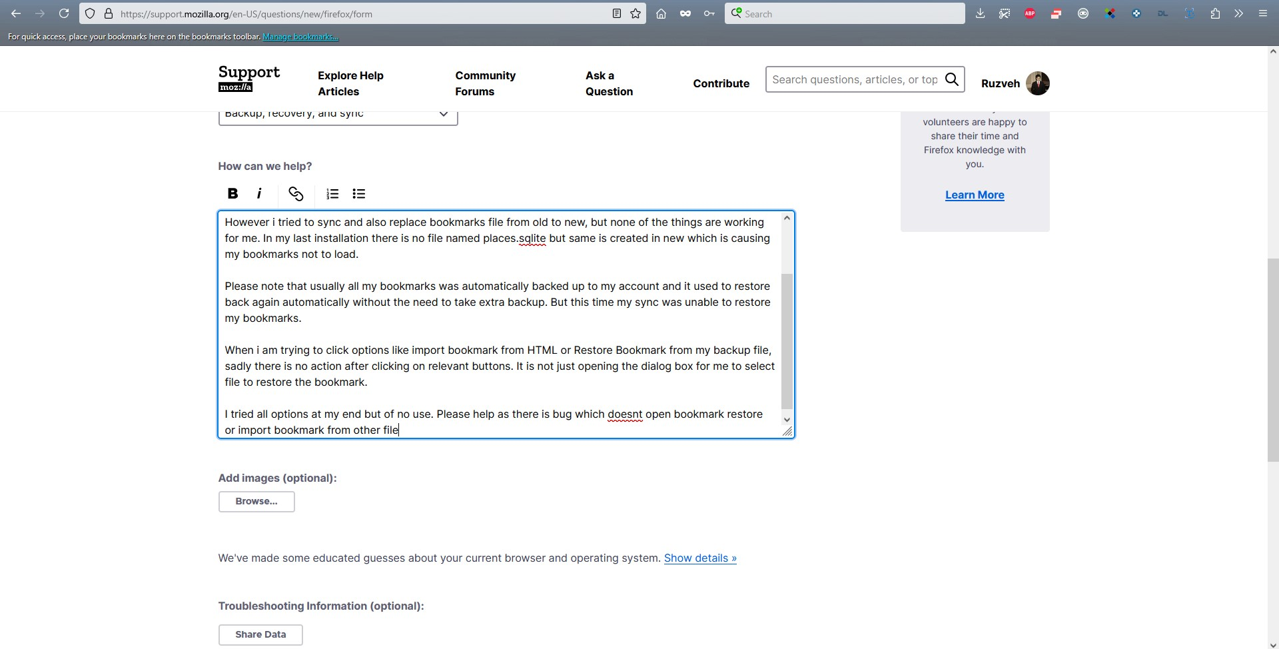This screenshot has width=1279, height=649.
Task: Click Show details link
Action: (700, 558)
